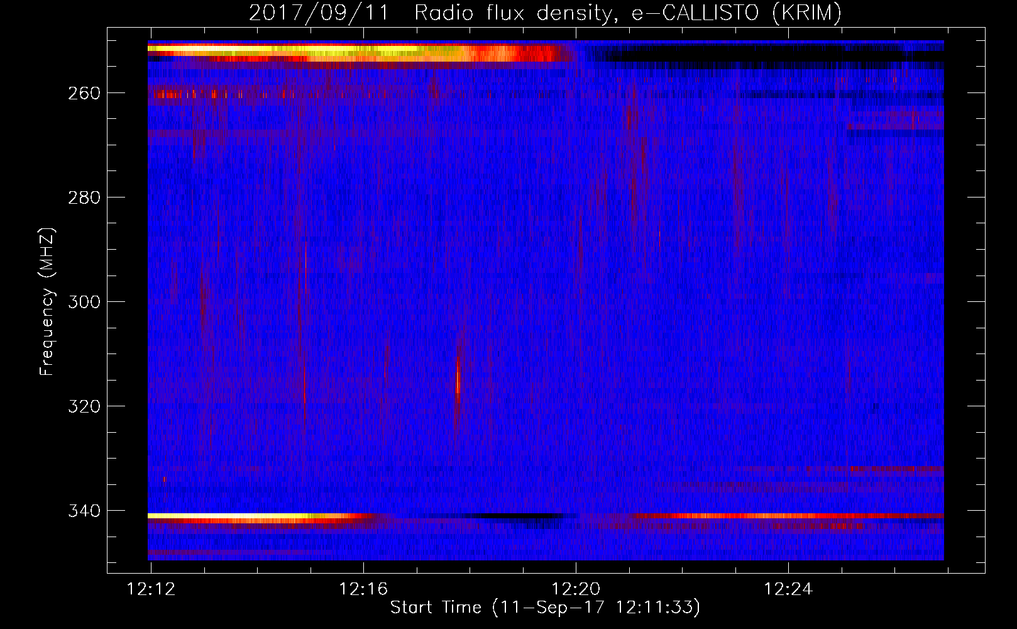This screenshot has height=629, width=1017.
Task: Click the 320 frequency tick label
Action: (84, 406)
